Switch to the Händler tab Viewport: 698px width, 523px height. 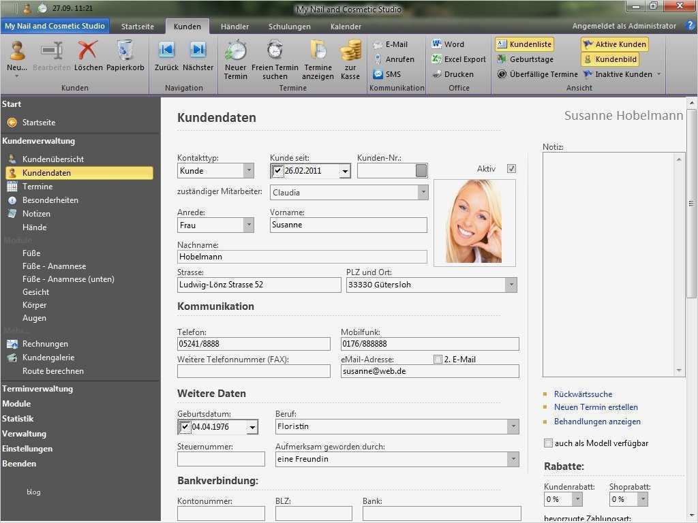pyautogui.click(x=234, y=27)
